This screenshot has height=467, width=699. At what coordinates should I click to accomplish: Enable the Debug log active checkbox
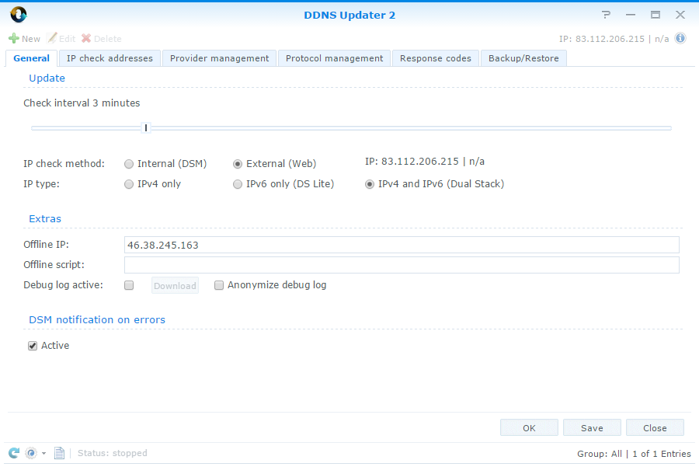pos(129,285)
